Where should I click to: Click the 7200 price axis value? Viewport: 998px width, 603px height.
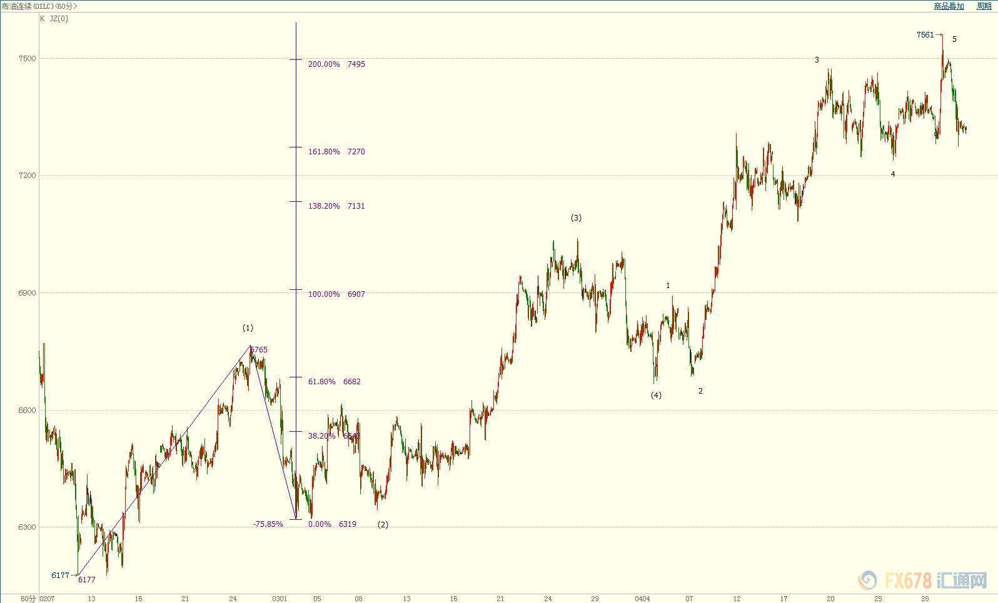point(28,176)
